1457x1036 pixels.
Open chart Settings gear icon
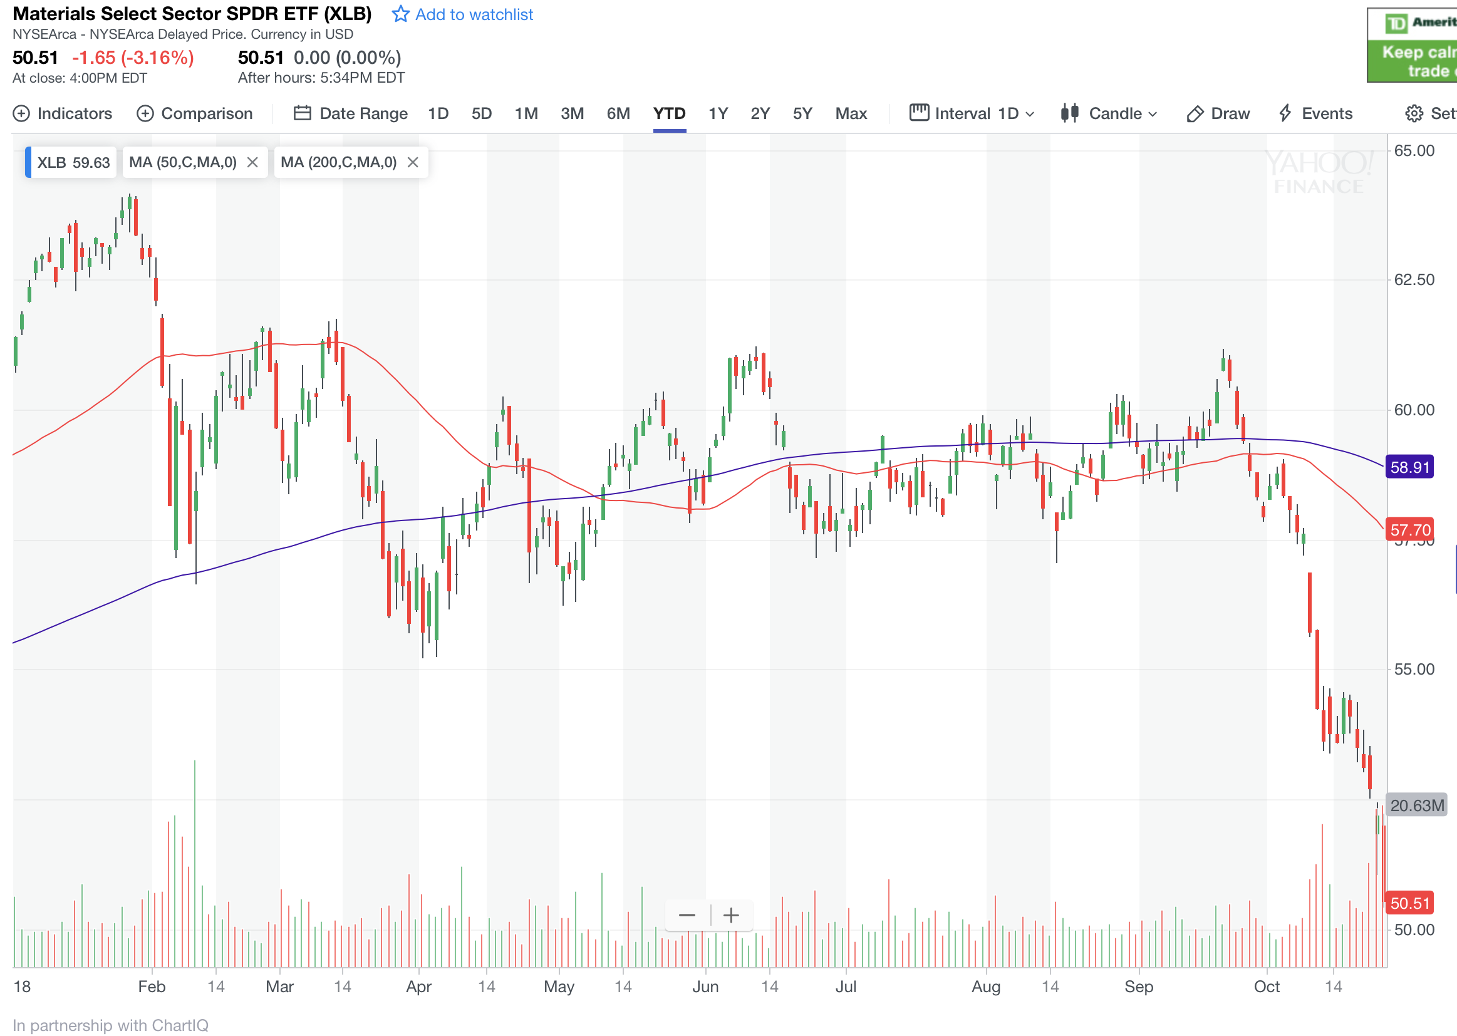[1414, 113]
